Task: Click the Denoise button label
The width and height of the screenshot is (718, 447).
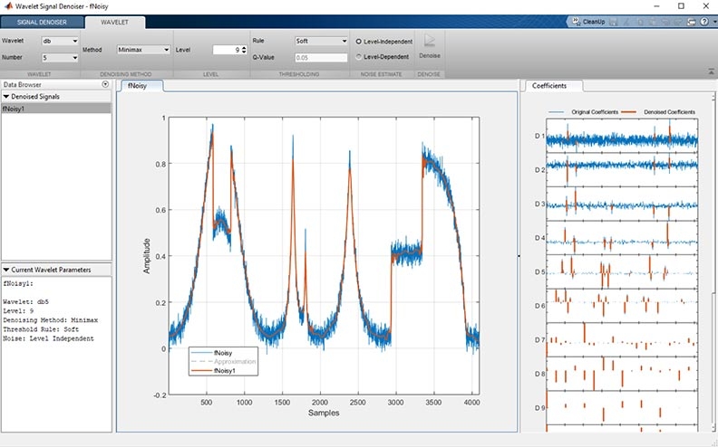Action: point(430,56)
